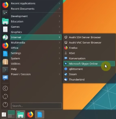
Task: Open the file manager icon in favorites sidebar
Action: click(5, 21)
